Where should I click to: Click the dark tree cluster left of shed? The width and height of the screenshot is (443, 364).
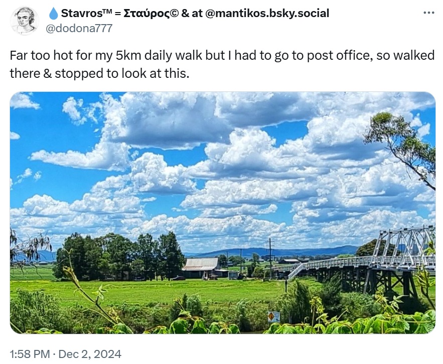coord(120,256)
